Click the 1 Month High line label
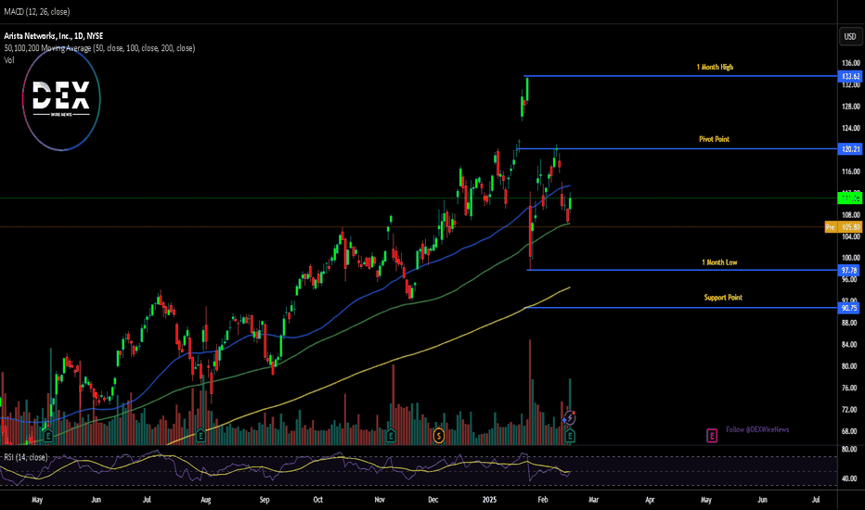 point(715,67)
